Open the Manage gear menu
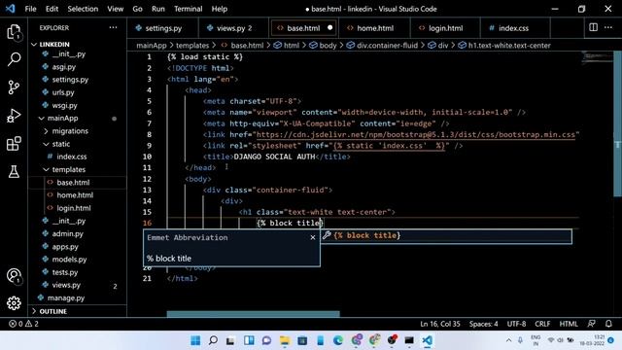The image size is (622, 350). [14, 303]
